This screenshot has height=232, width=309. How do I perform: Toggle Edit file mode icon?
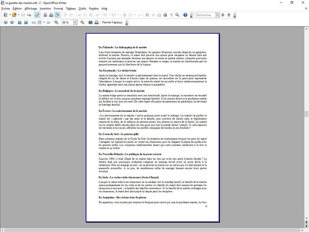(37, 15)
